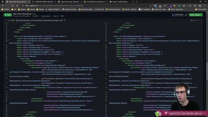
Task: Open Bin Log Reader bookmark
Action: [x=144, y=9]
